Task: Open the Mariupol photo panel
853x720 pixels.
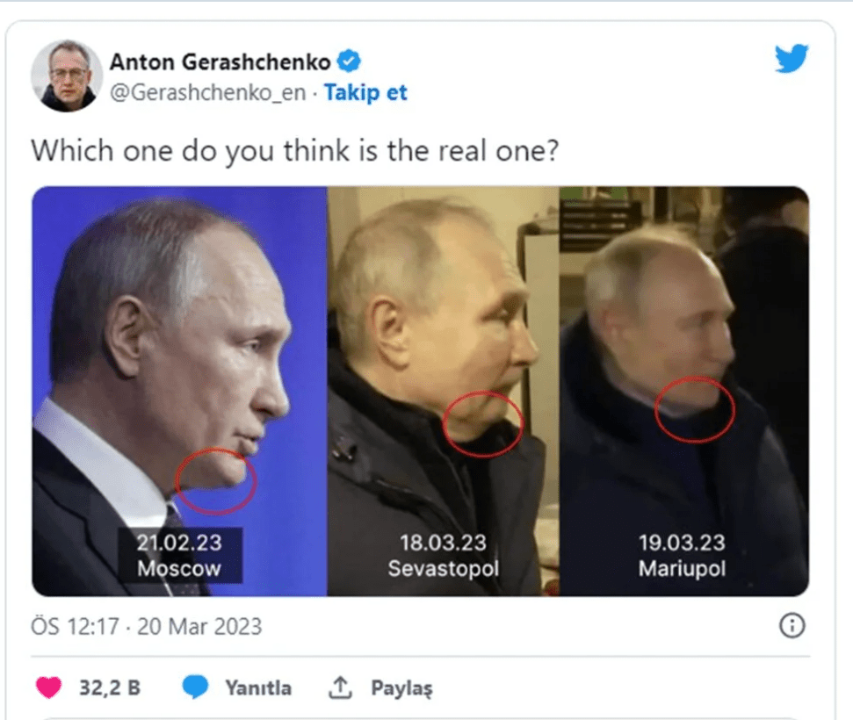Action: tap(684, 391)
